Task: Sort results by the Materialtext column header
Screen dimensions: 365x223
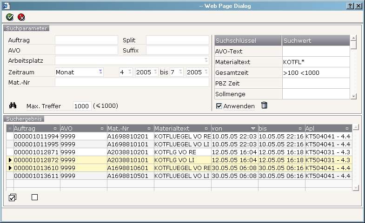Action: (182, 128)
